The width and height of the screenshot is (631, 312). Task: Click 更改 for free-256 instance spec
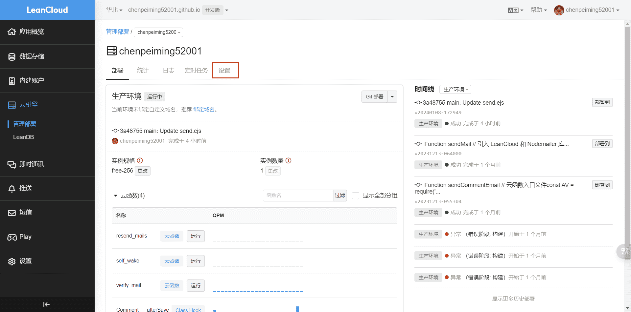(143, 171)
